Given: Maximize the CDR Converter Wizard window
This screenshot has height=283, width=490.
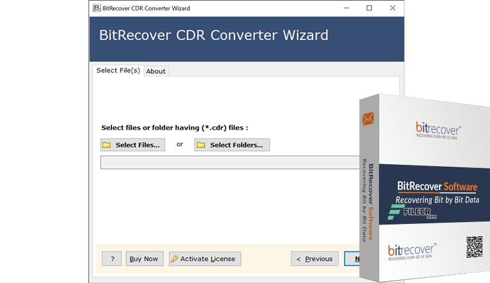Looking at the screenshot, I should [x=369, y=8].
